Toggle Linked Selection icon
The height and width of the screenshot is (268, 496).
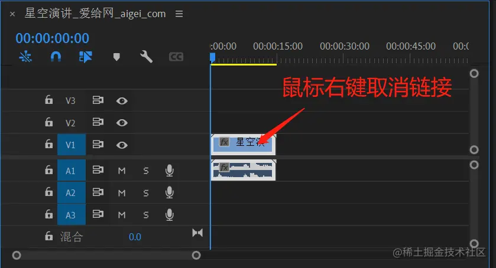tap(85, 57)
